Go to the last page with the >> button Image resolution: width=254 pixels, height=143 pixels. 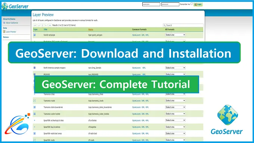tap(50, 25)
